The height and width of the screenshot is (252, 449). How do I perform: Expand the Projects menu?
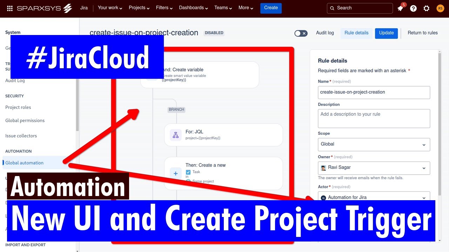pos(139,8)
